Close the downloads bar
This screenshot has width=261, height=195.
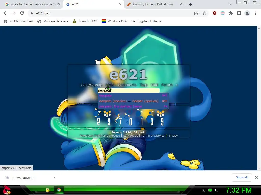256,177
